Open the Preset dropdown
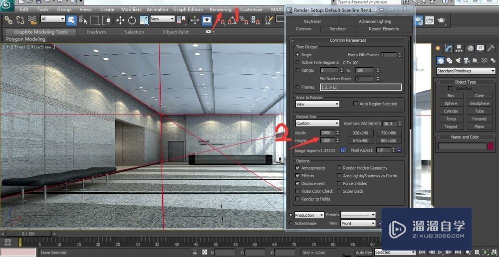This screenshot has width=499, height=257. pyautogui.click(x=358, y=215)
